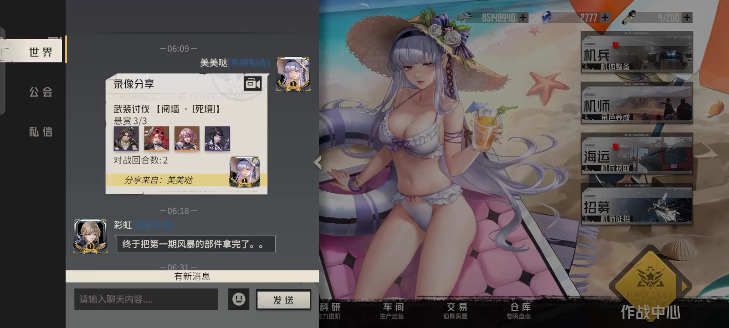Click the dark-haired fourth pilot portrait in replay card
This screenshot has height=328, width=729.
(217, 138)
